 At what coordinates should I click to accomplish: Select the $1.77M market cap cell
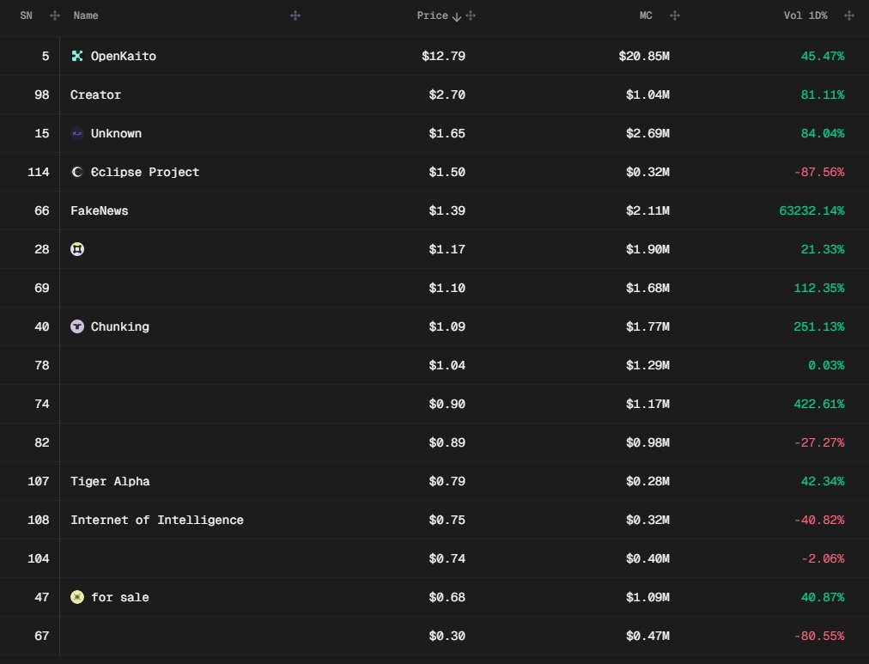[x=647, y=326]
